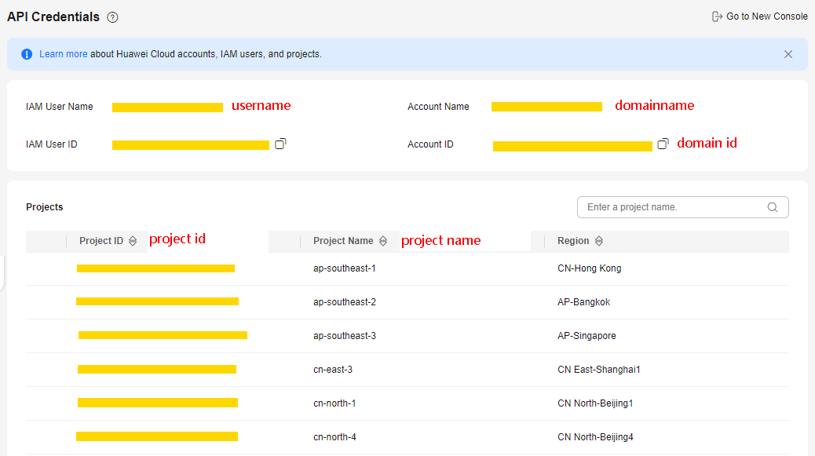
Task: Click the Account ID label
Action: (430, 144)
